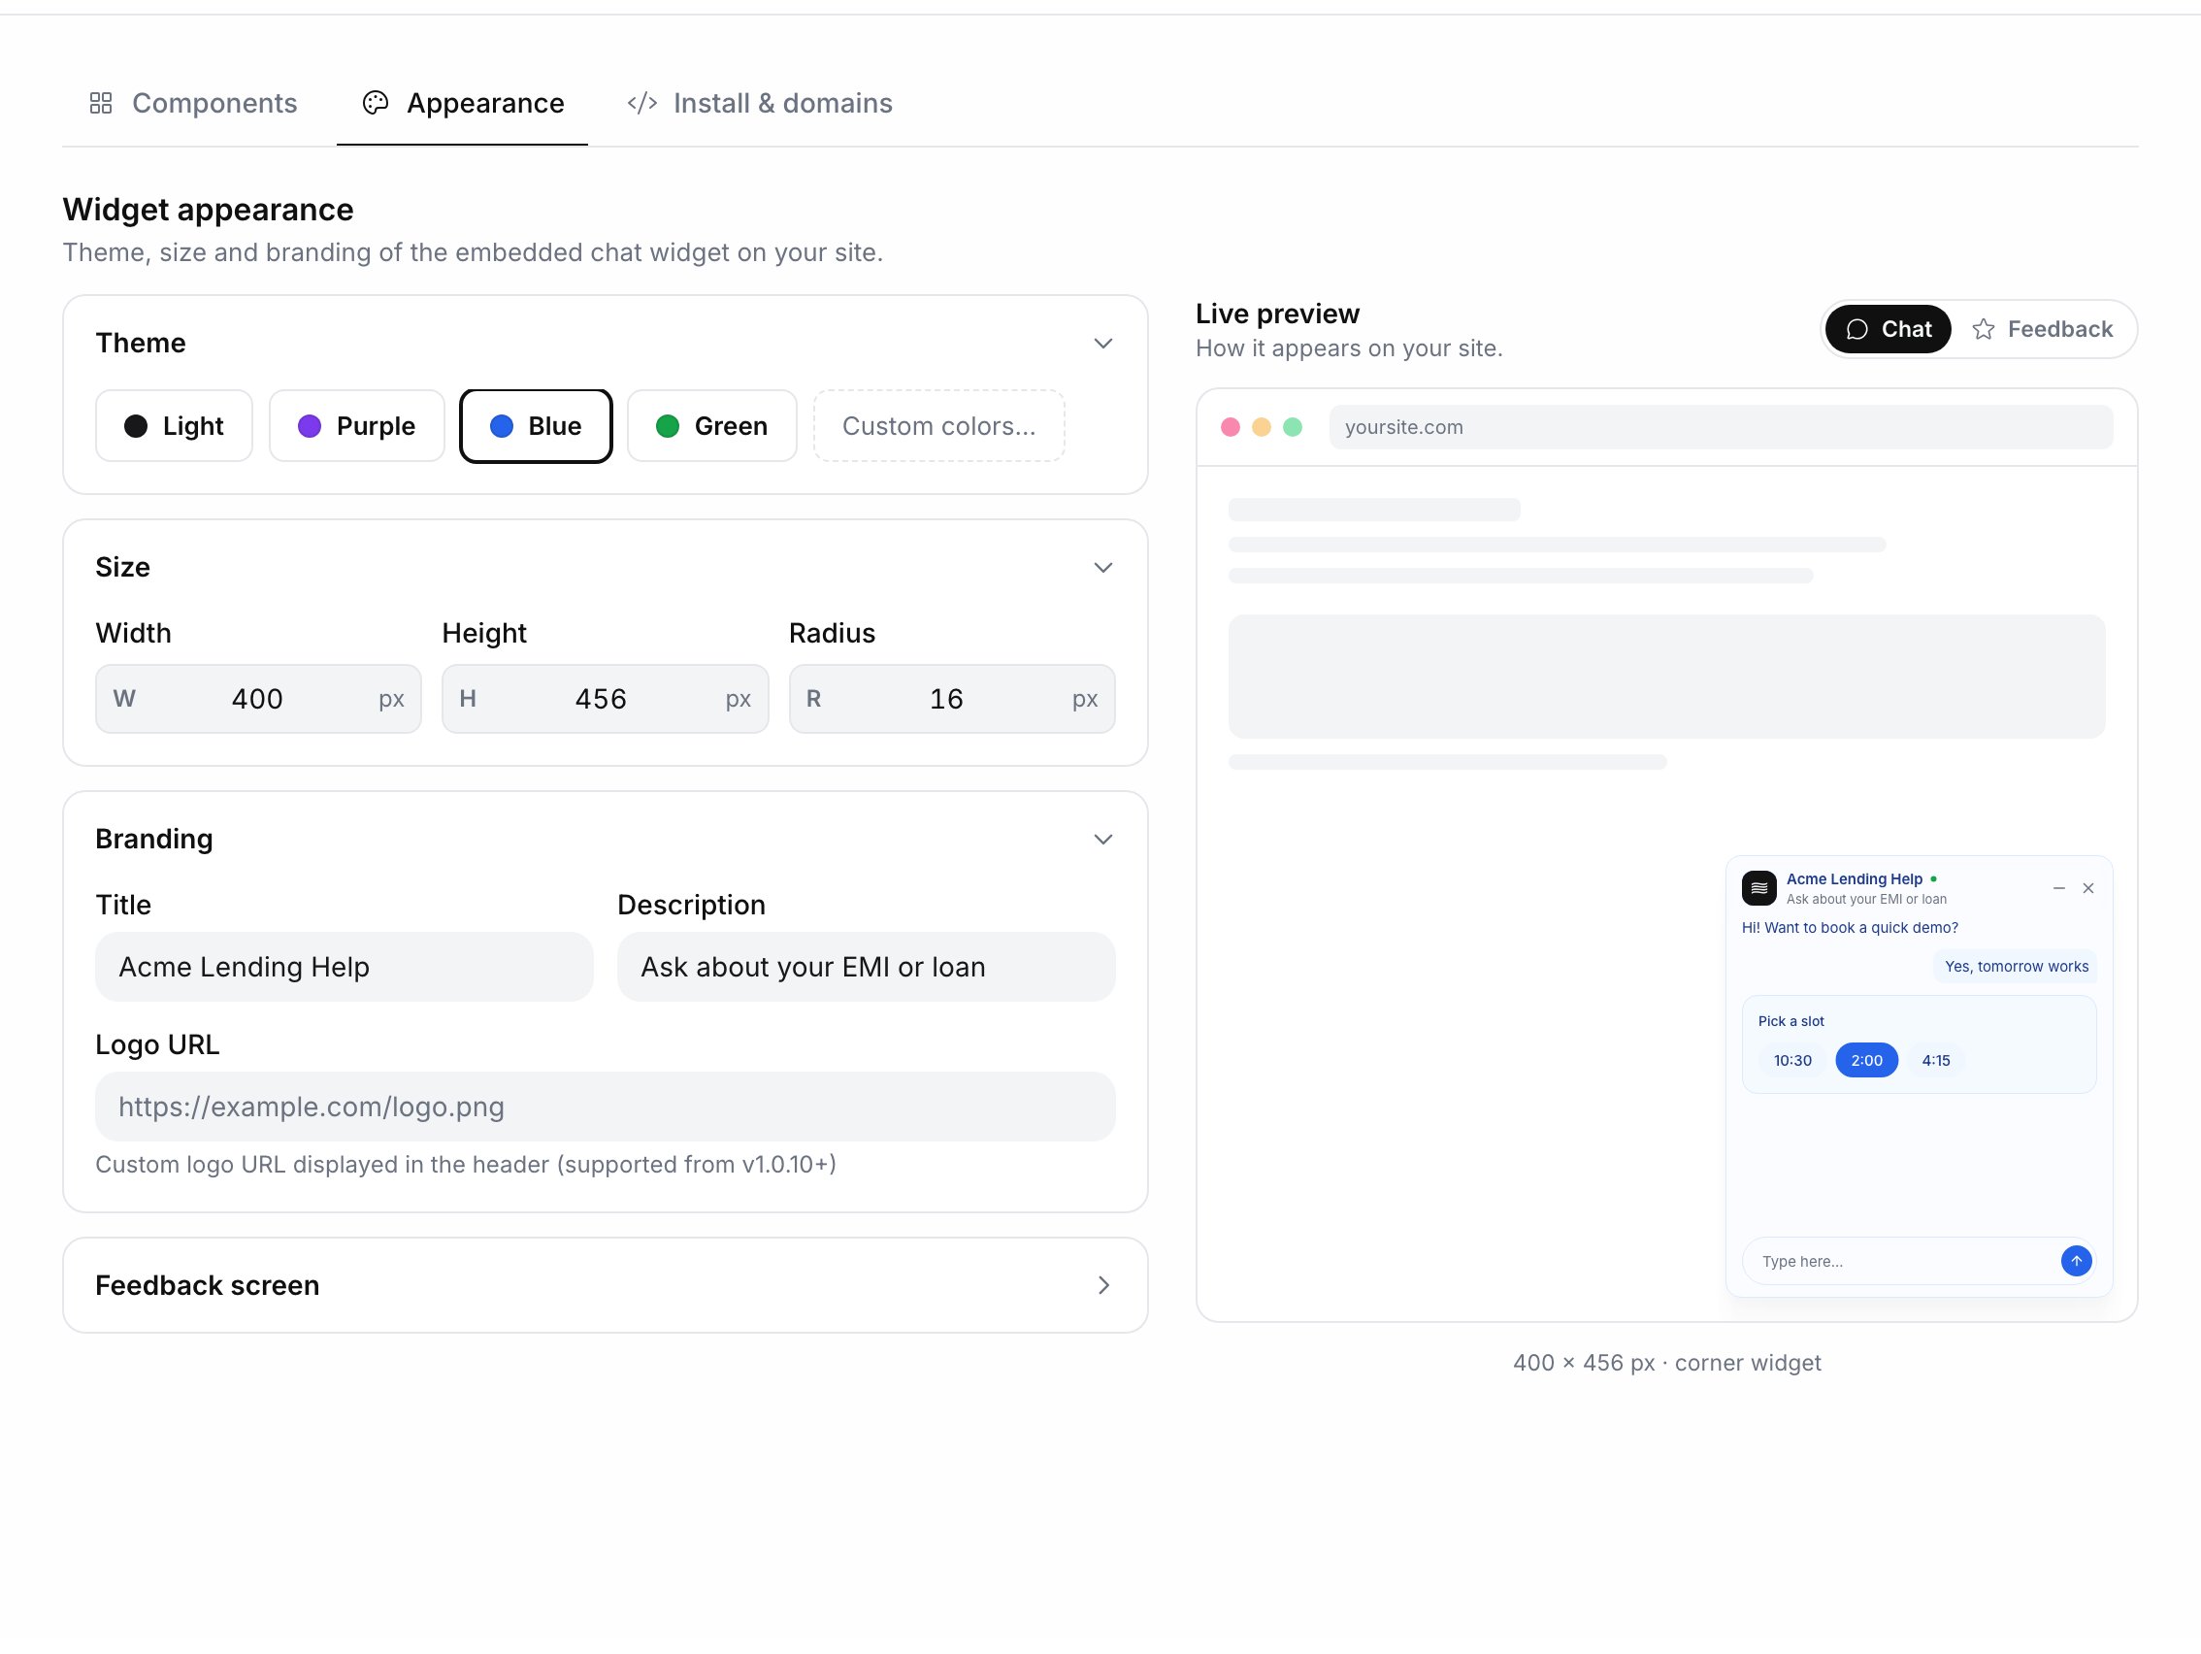The width and height of the screenshot is (2201, 1654).
Task: Click the Live preview heading
Action: click(1276, 314)
